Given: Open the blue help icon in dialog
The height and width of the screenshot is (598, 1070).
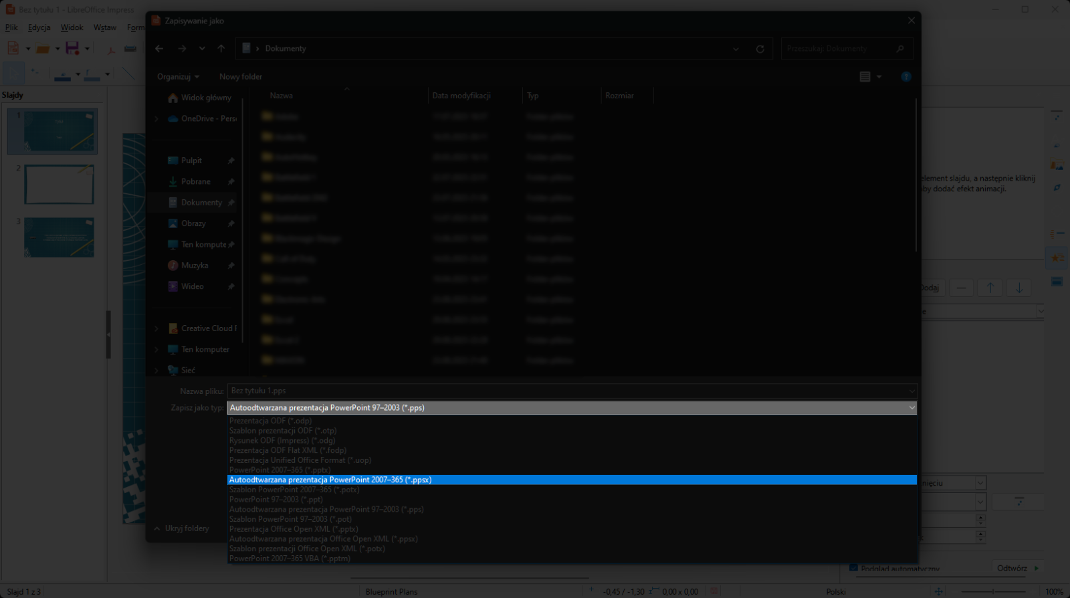Looking at the screenshot, I should 906,77.
